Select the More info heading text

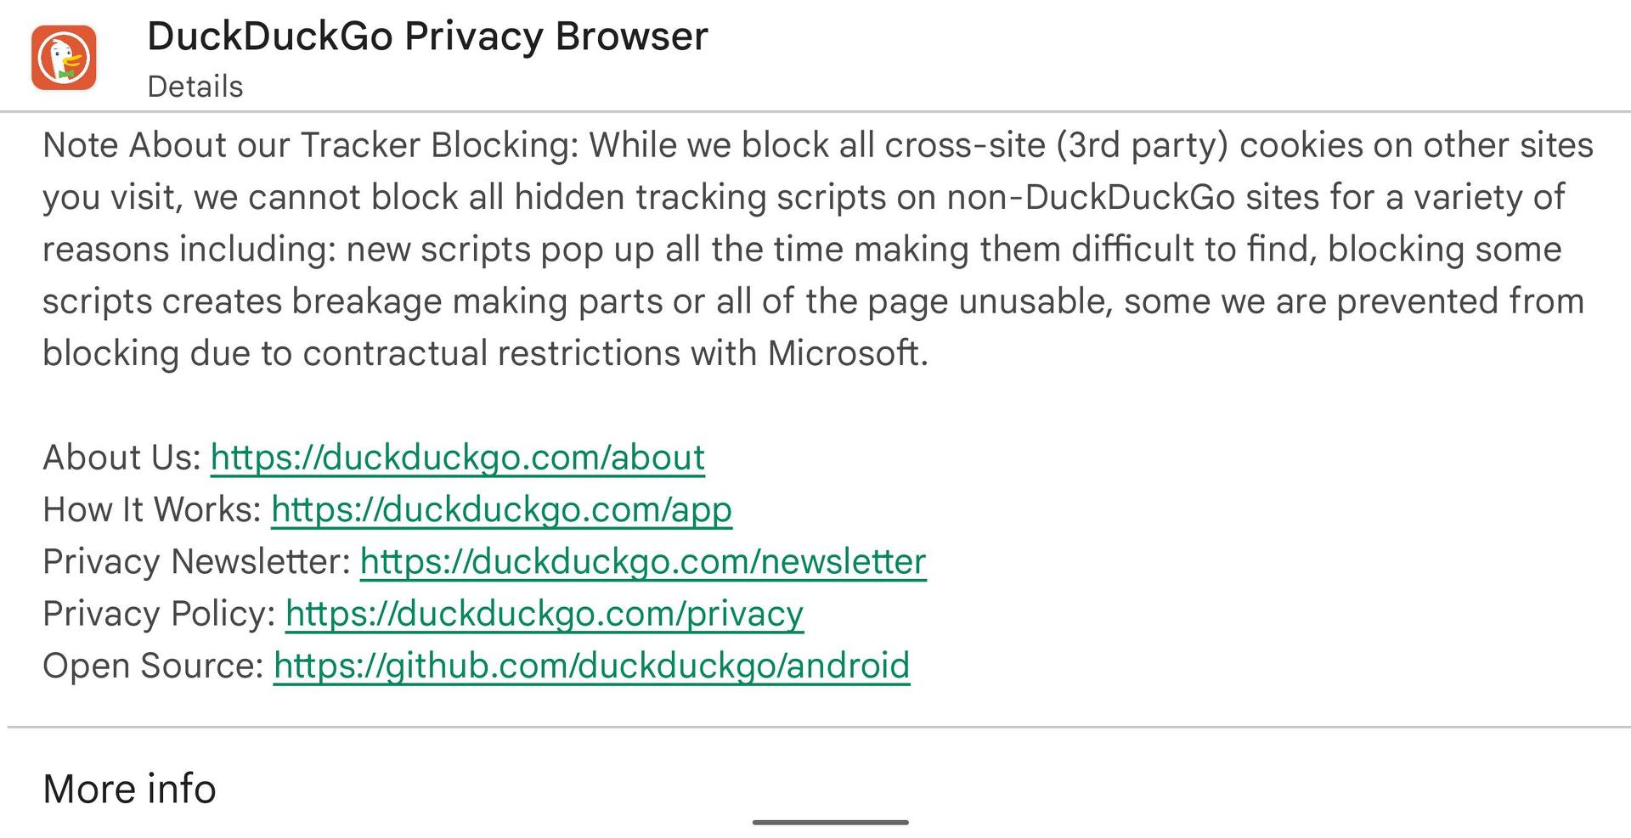tap(128, 789)
